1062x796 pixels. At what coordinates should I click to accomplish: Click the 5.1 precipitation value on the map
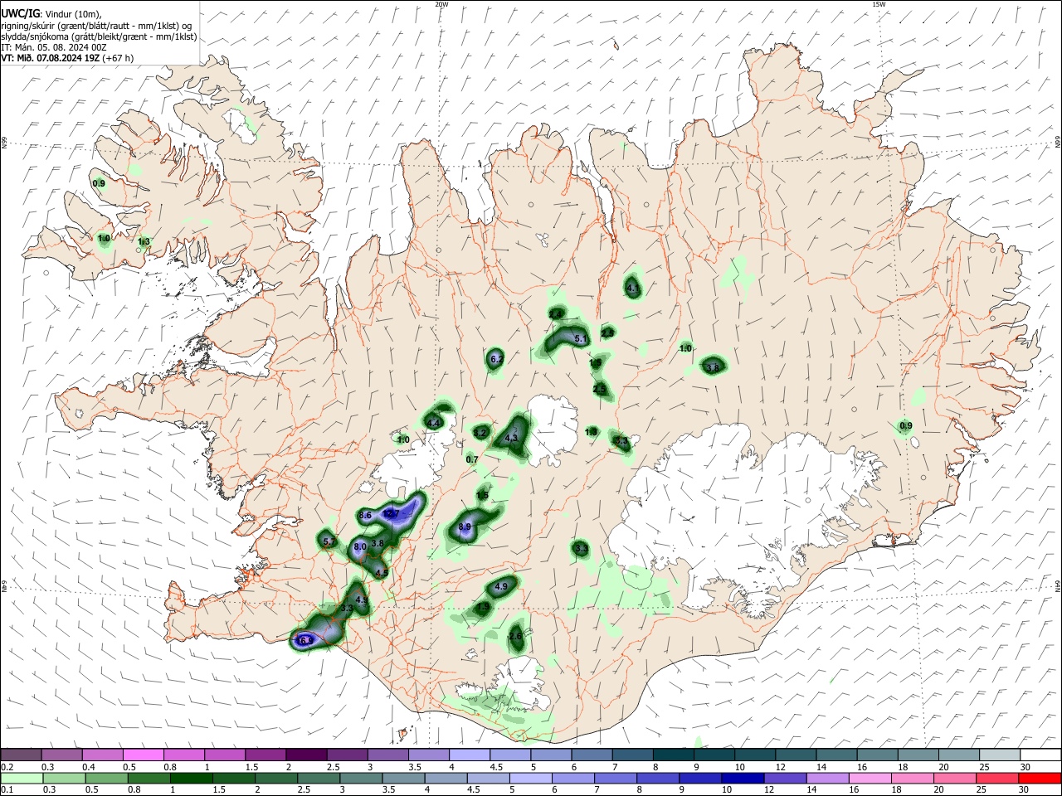coord(581,339)
